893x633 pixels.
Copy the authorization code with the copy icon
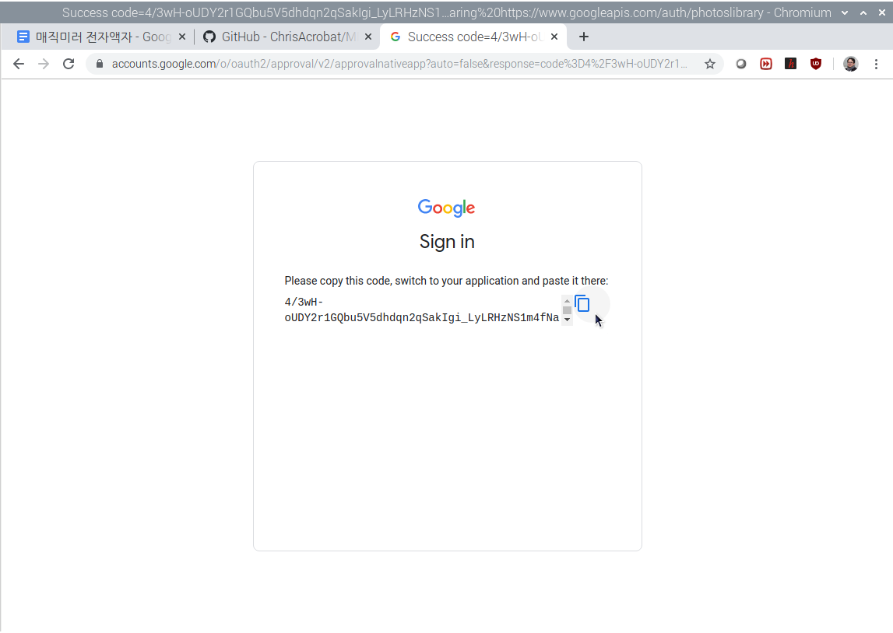tap(582, 304)
